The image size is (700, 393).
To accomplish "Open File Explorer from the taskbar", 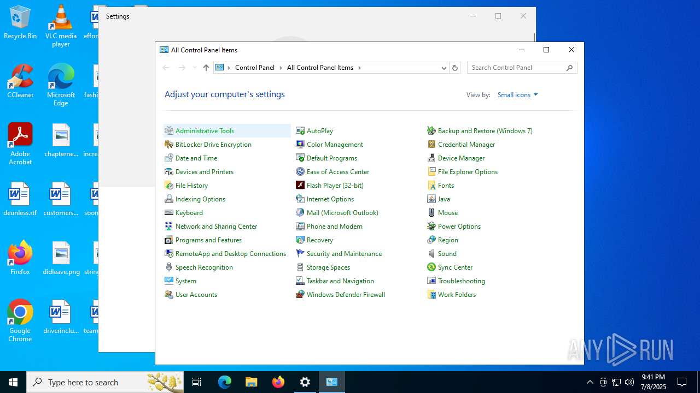I will [251, 382].
